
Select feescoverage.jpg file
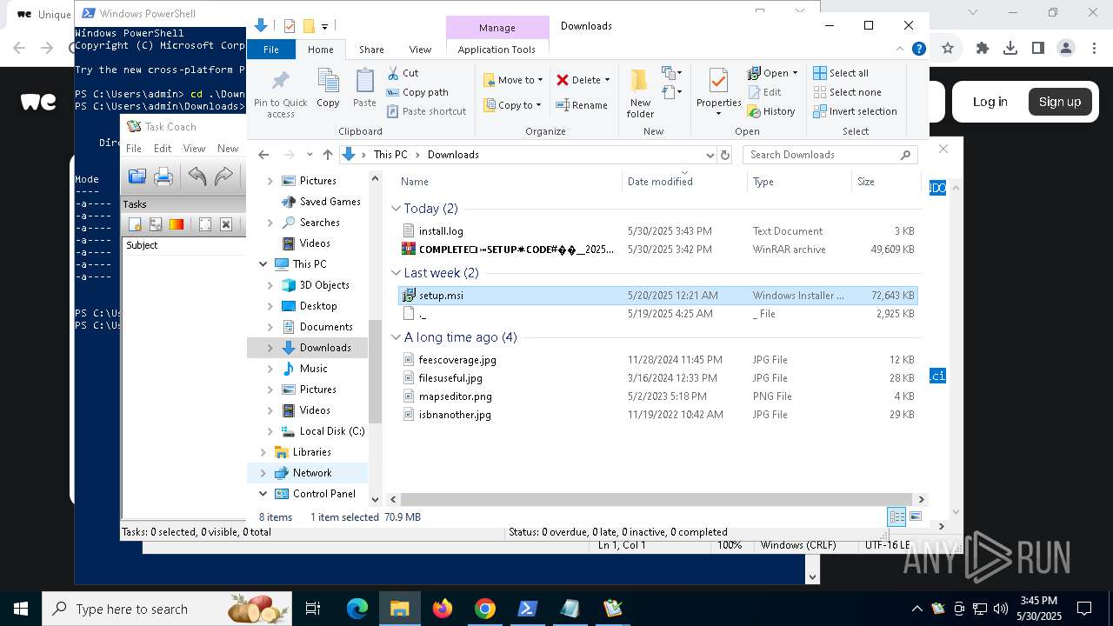point(658,360)
